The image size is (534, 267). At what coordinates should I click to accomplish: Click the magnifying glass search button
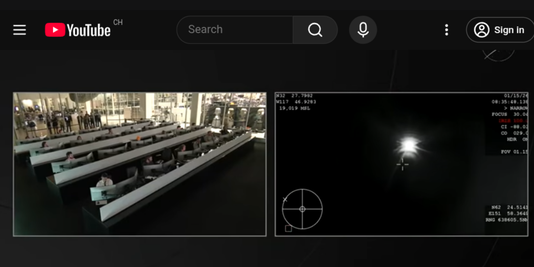click(315, 30)
